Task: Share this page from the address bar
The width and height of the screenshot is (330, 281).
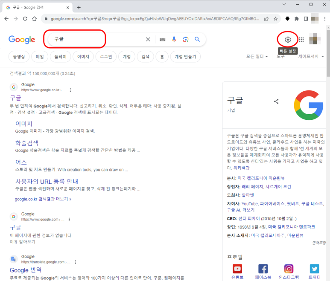Action: [266, 19]
